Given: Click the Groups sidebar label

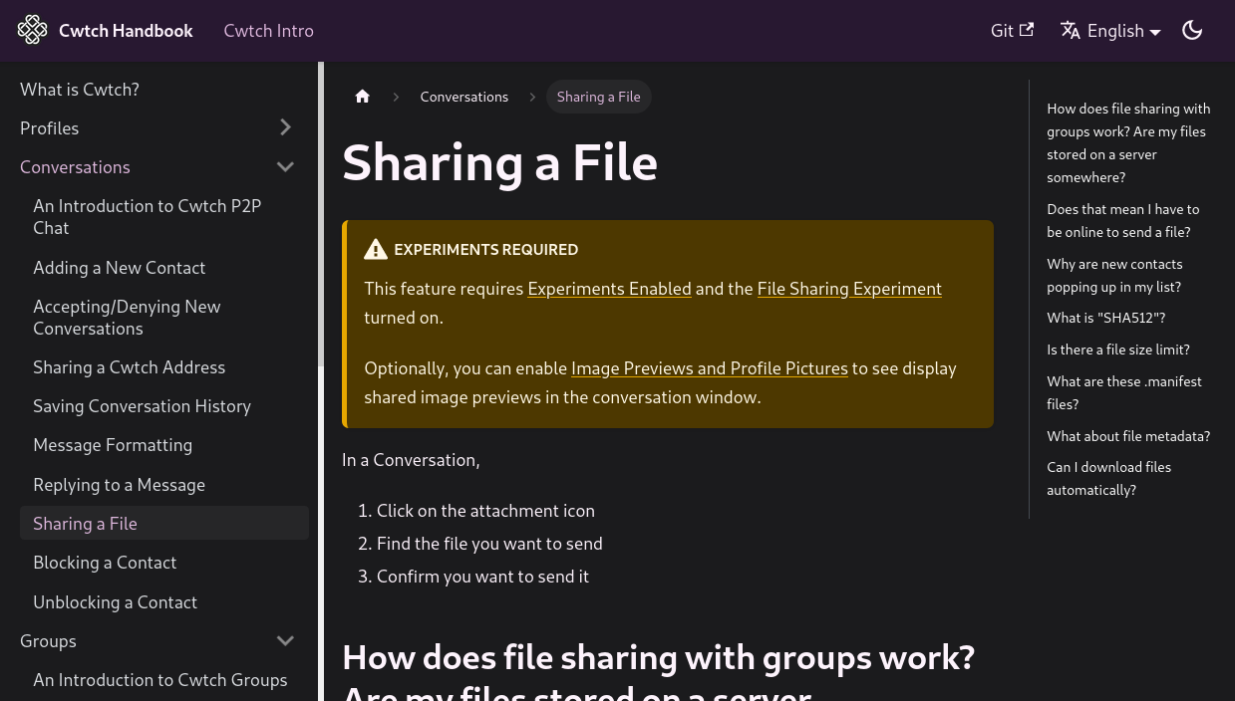Looking at the screenshot, I should click(48, 641).
